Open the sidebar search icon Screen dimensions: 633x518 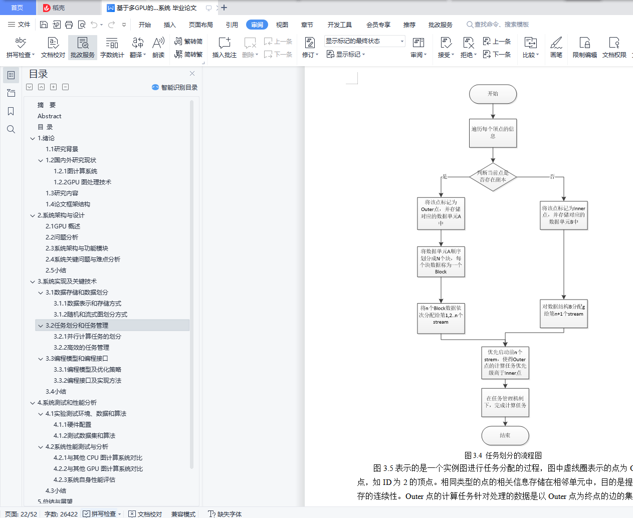coord(11,129)
